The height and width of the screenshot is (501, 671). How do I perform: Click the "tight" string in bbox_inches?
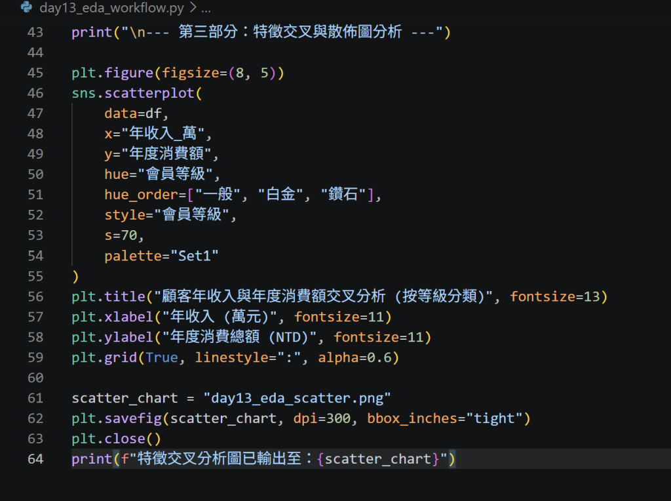click(x=494, y=418)
